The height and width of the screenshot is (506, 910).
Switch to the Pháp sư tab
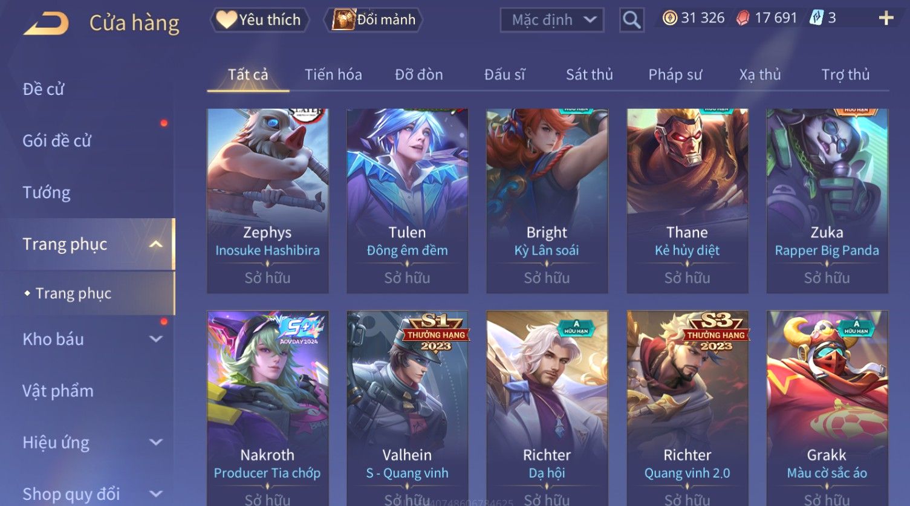coord(675,74)
